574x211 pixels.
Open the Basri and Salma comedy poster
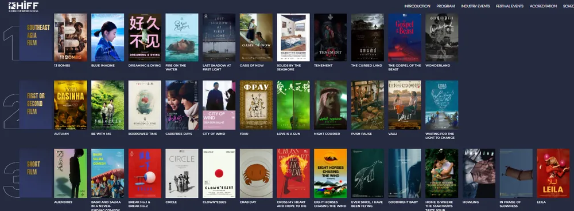[108, 173]
